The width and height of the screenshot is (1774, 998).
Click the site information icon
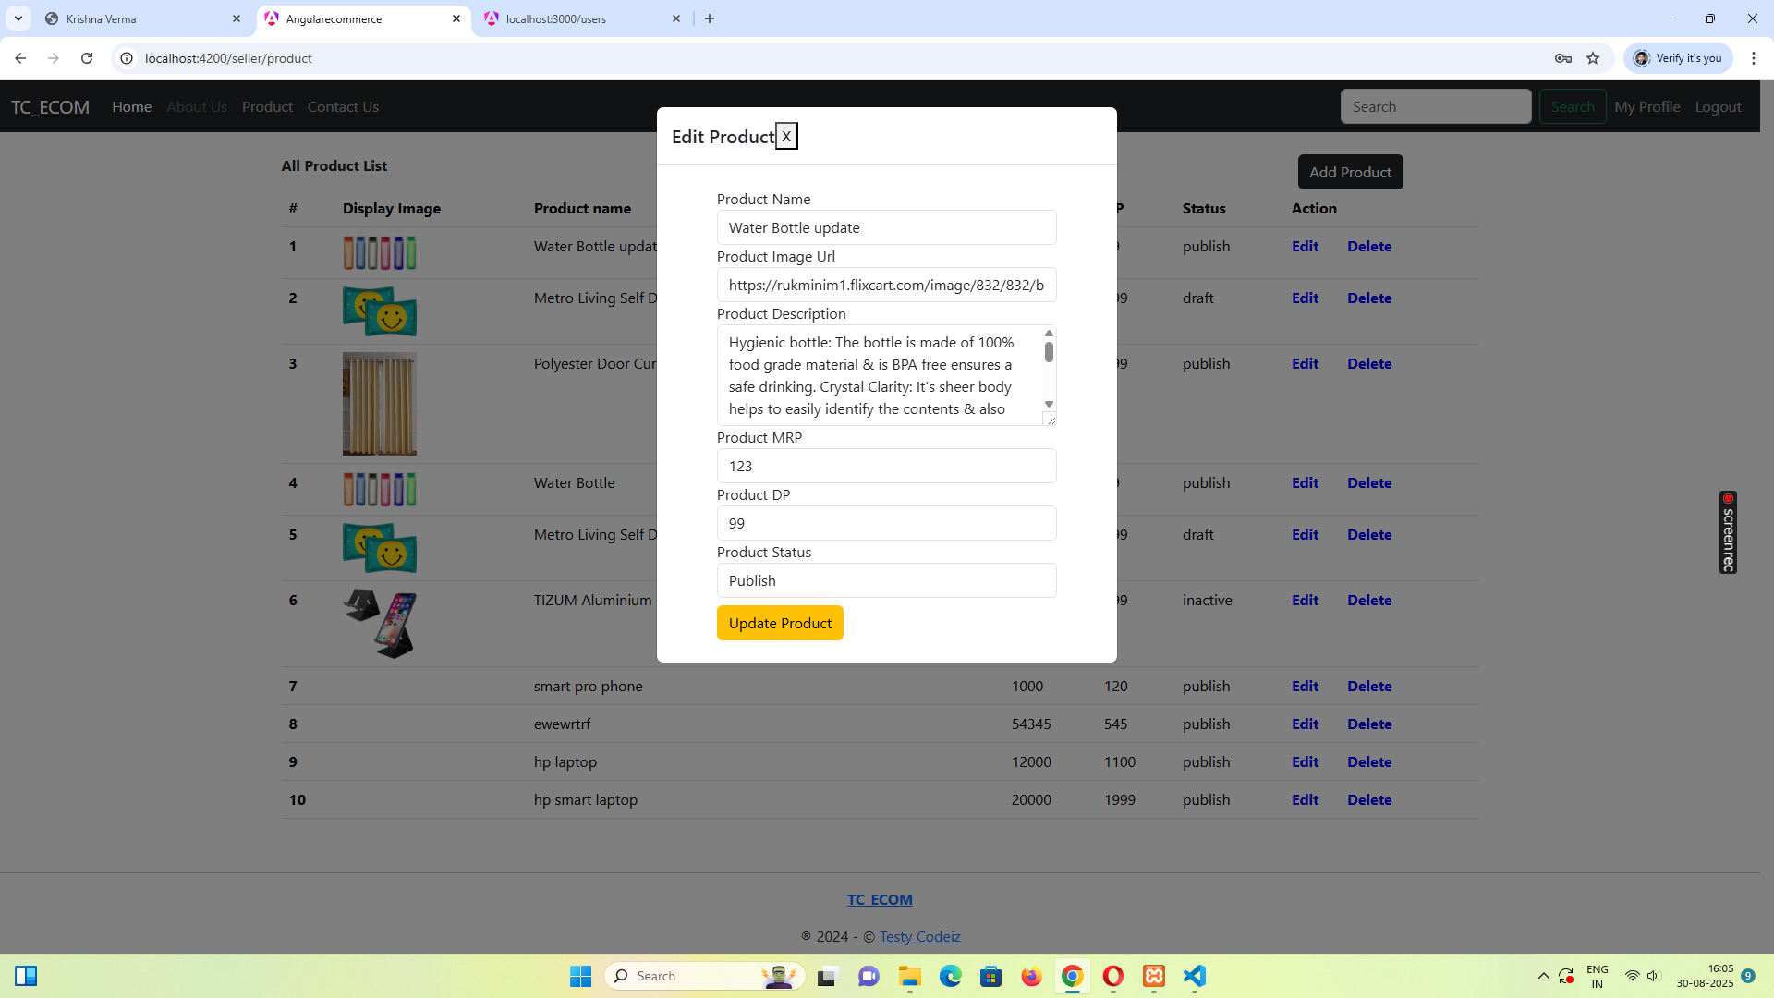pos(127,58)
